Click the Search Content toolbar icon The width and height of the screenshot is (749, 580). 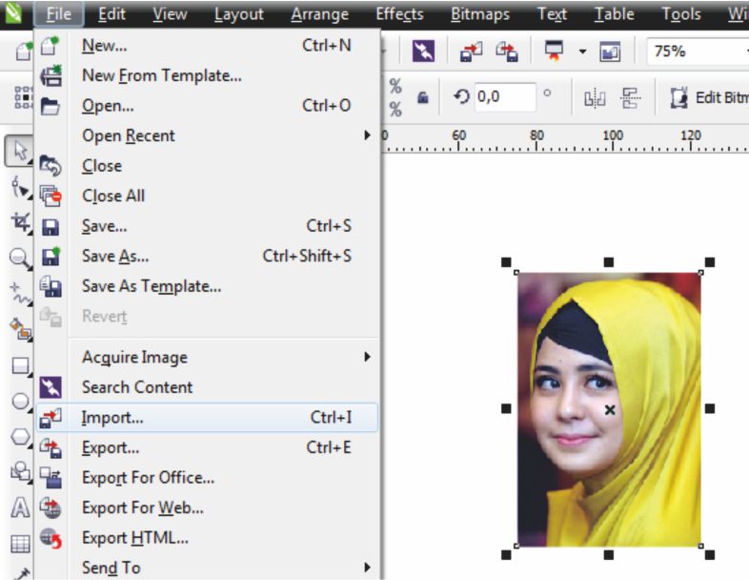pos(423,51)
